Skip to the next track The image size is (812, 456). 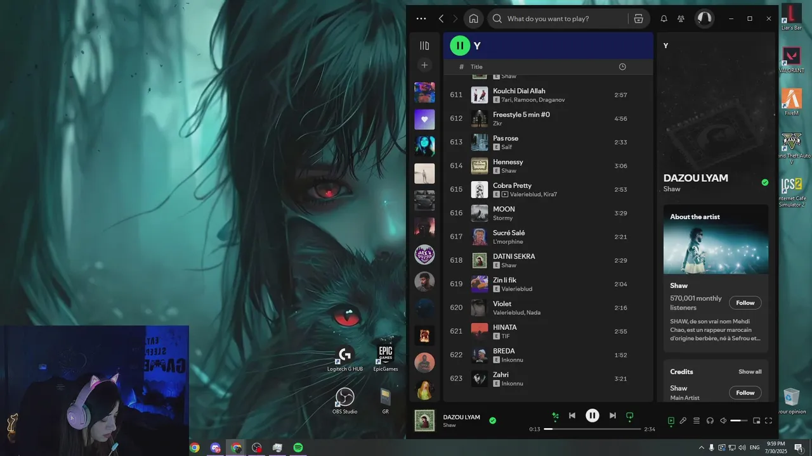point(612,415)
